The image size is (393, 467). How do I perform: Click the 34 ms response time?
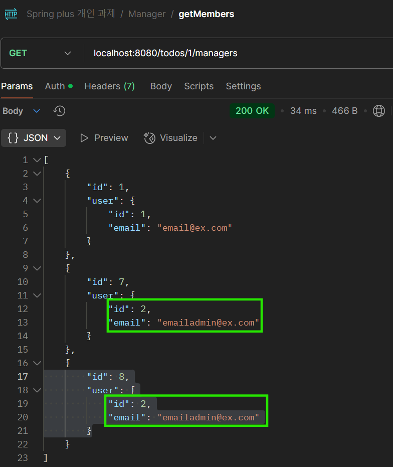click(303, 111)
